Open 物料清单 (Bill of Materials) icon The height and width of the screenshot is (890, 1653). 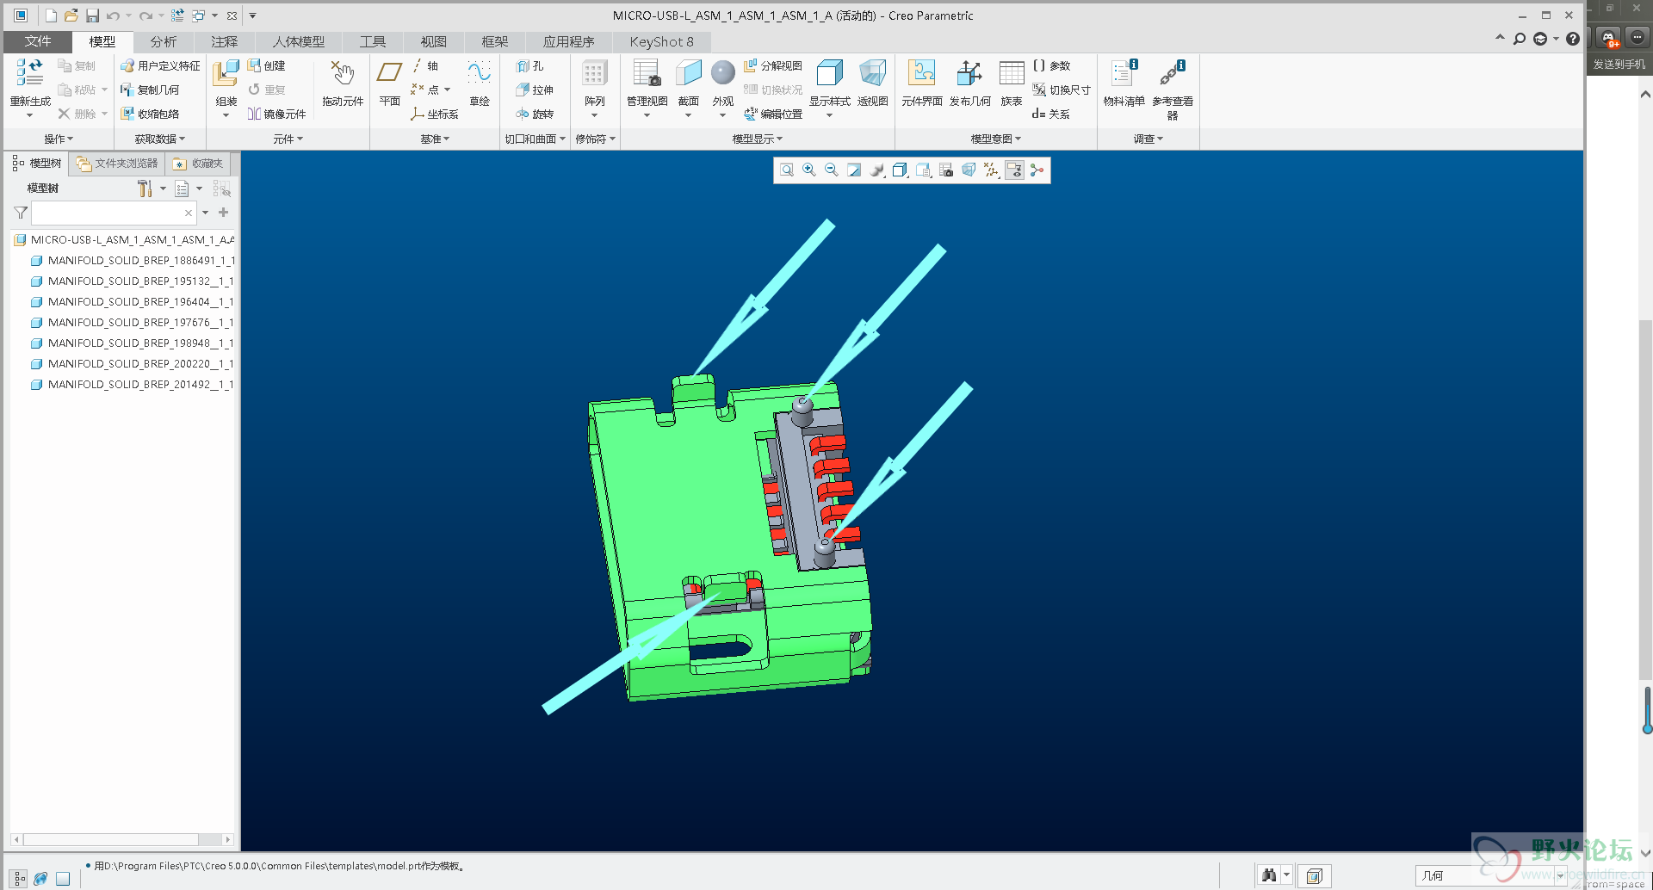pyautogui.click(x=1124, y=73)
